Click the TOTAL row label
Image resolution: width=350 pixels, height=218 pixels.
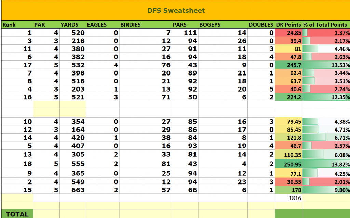17,214
